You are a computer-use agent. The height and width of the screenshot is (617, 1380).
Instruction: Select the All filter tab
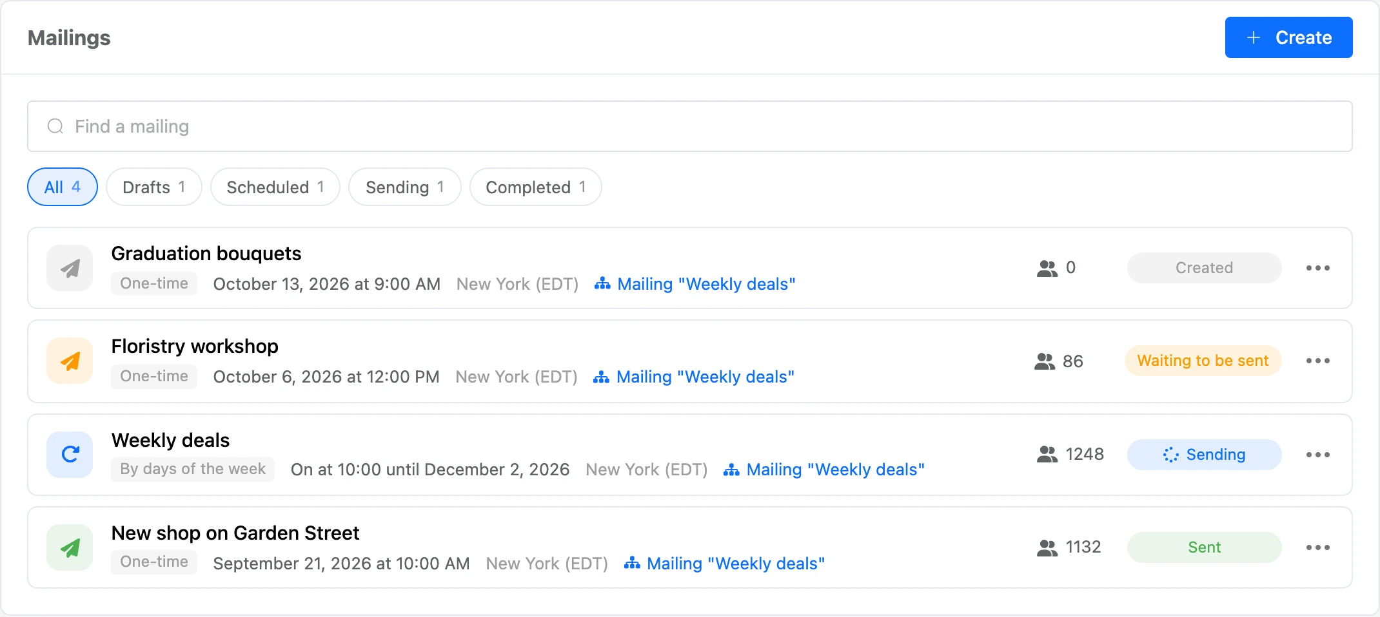click(x=63, y=187)
